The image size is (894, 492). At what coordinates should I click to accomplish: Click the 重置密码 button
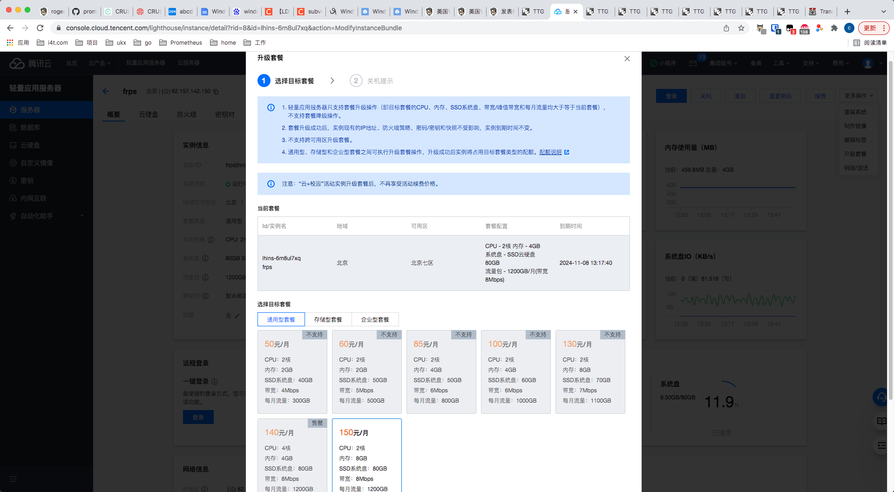coord(780,96)
